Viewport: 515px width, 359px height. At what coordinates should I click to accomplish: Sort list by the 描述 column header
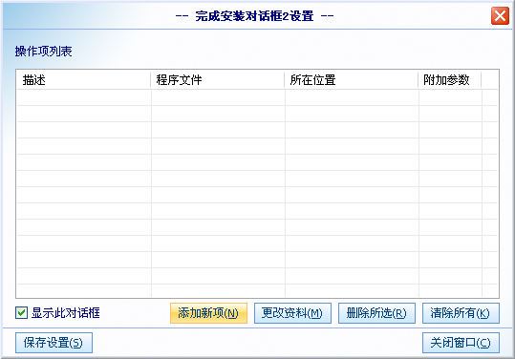pyautogui.click(x=84, y=80)
